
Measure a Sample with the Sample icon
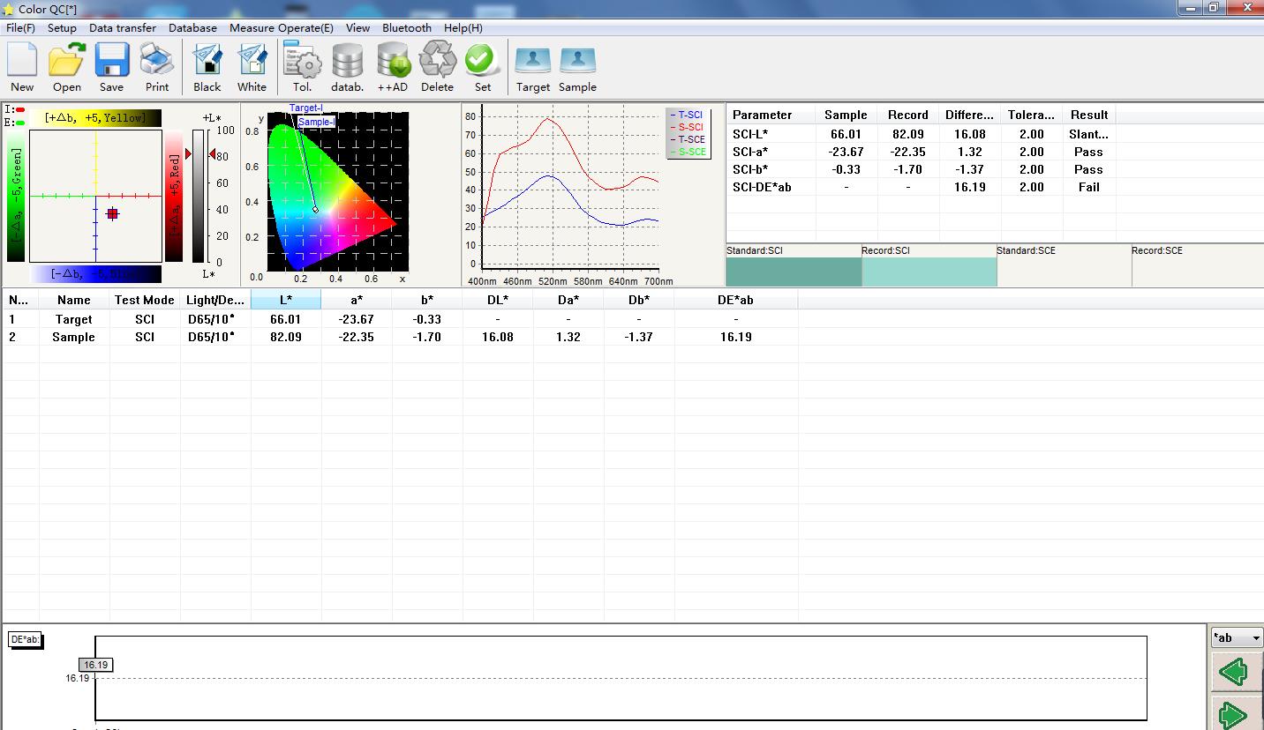click(x=577, y=68)
